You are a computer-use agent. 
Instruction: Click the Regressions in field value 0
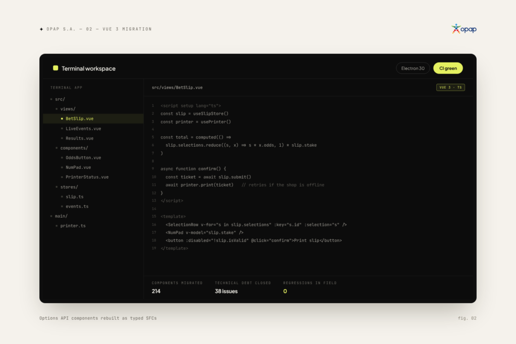(x=285, y=291)
